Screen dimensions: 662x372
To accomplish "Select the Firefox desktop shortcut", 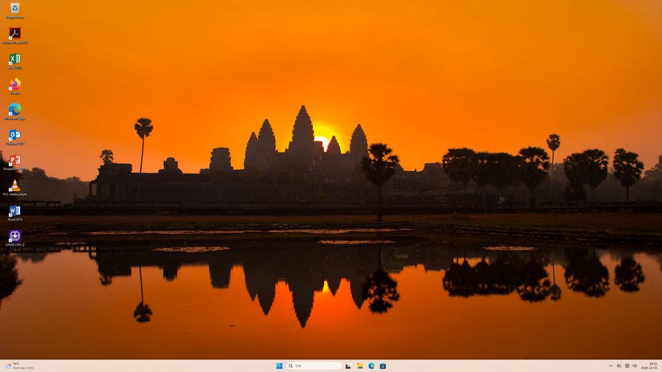I will pos(14,87).
